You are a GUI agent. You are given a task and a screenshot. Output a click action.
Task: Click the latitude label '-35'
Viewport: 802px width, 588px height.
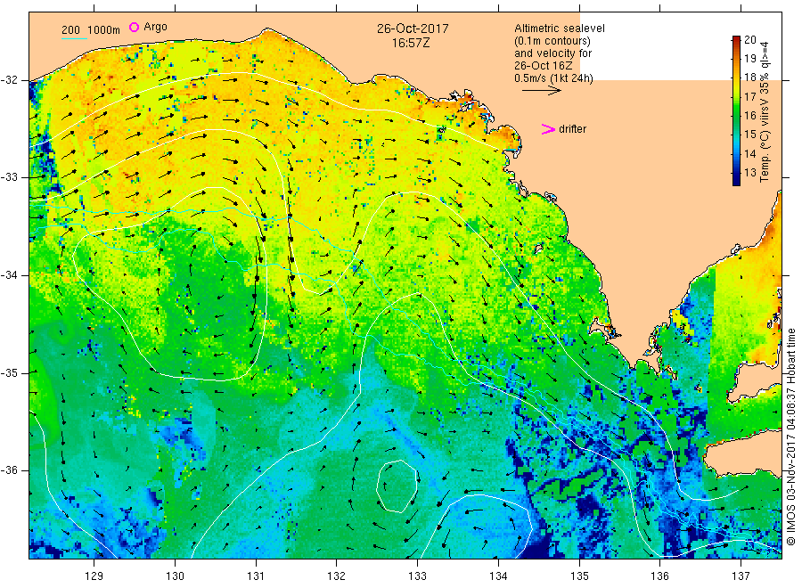click(x=10, y=372)
